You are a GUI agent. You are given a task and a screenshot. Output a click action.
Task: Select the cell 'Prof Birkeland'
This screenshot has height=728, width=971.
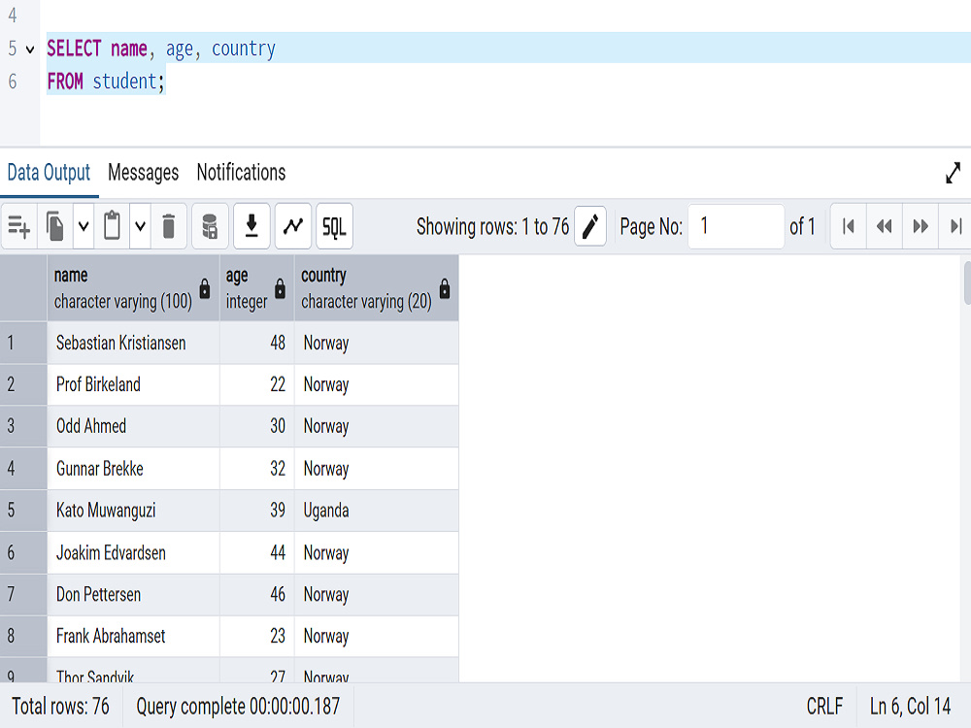[133, 384]
